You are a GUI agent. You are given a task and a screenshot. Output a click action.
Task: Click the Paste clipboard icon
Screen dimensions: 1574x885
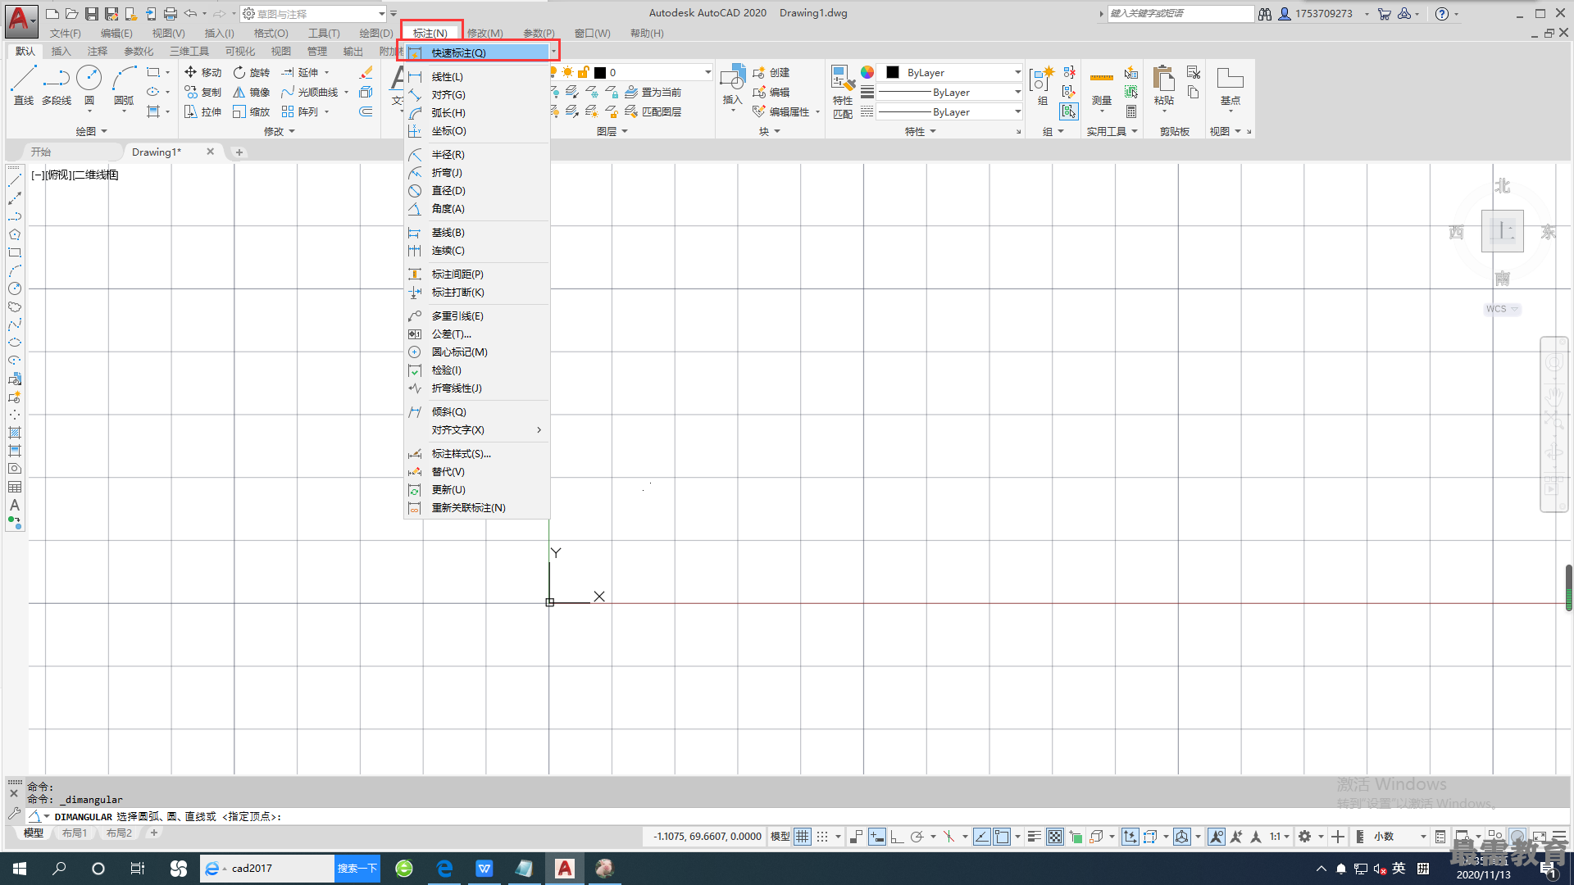tap(1163, 86)
